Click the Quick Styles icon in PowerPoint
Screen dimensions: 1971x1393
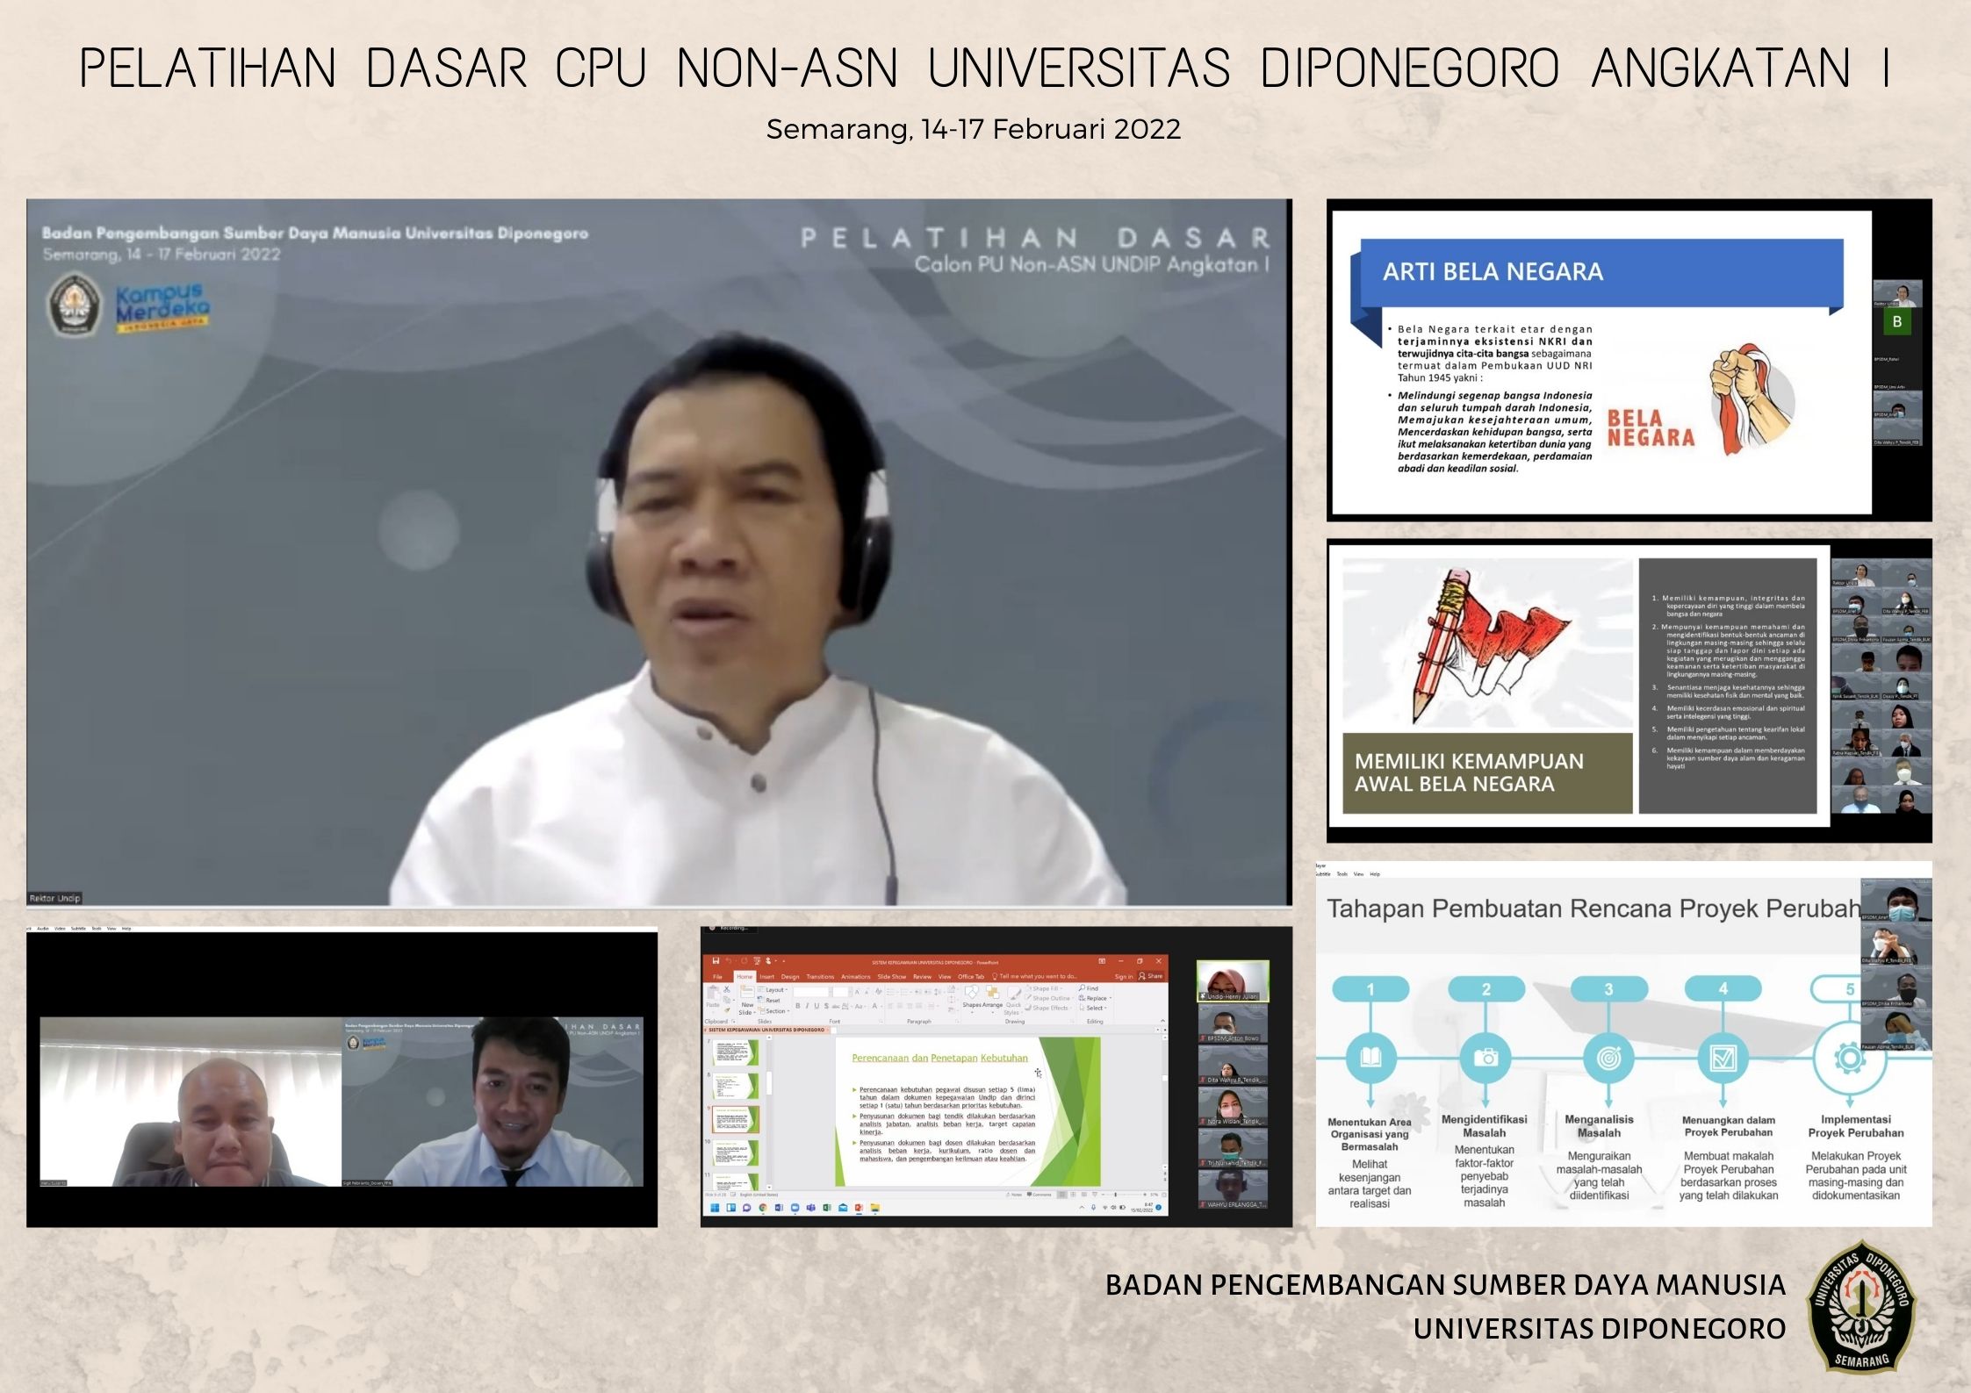(x=1014, y=994)
